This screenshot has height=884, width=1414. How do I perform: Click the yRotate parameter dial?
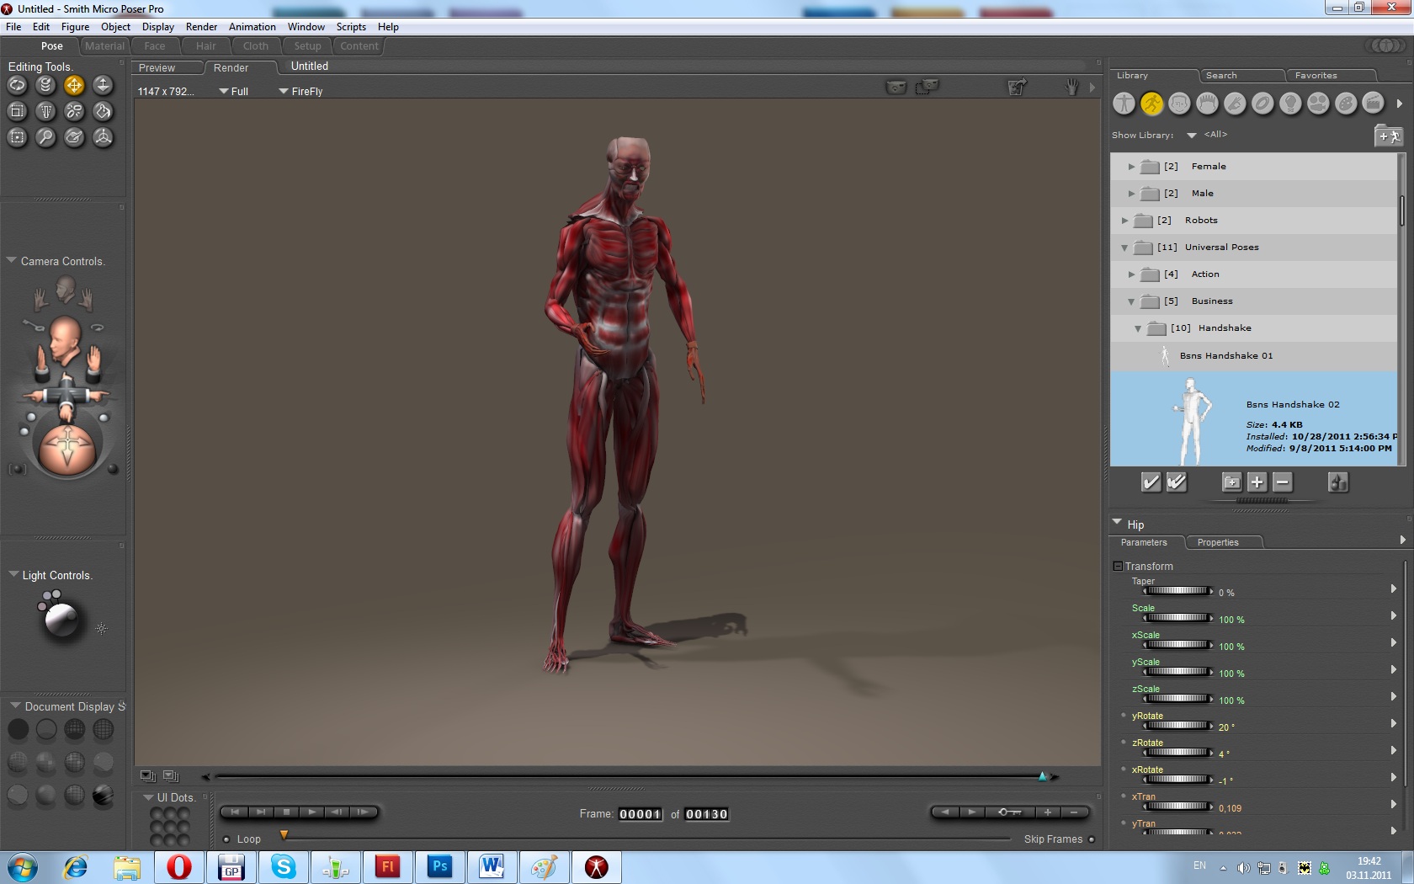pyautogui.click(x=1177, y=726)
